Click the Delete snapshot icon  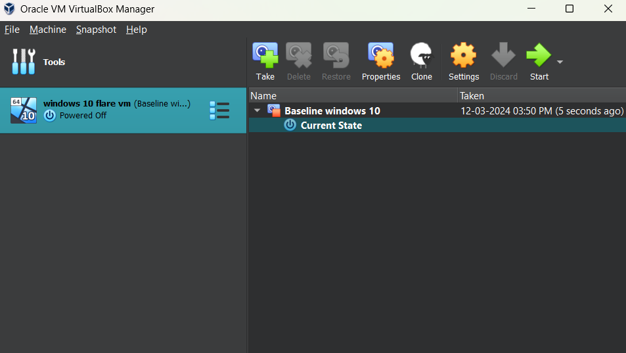(299, 55)
